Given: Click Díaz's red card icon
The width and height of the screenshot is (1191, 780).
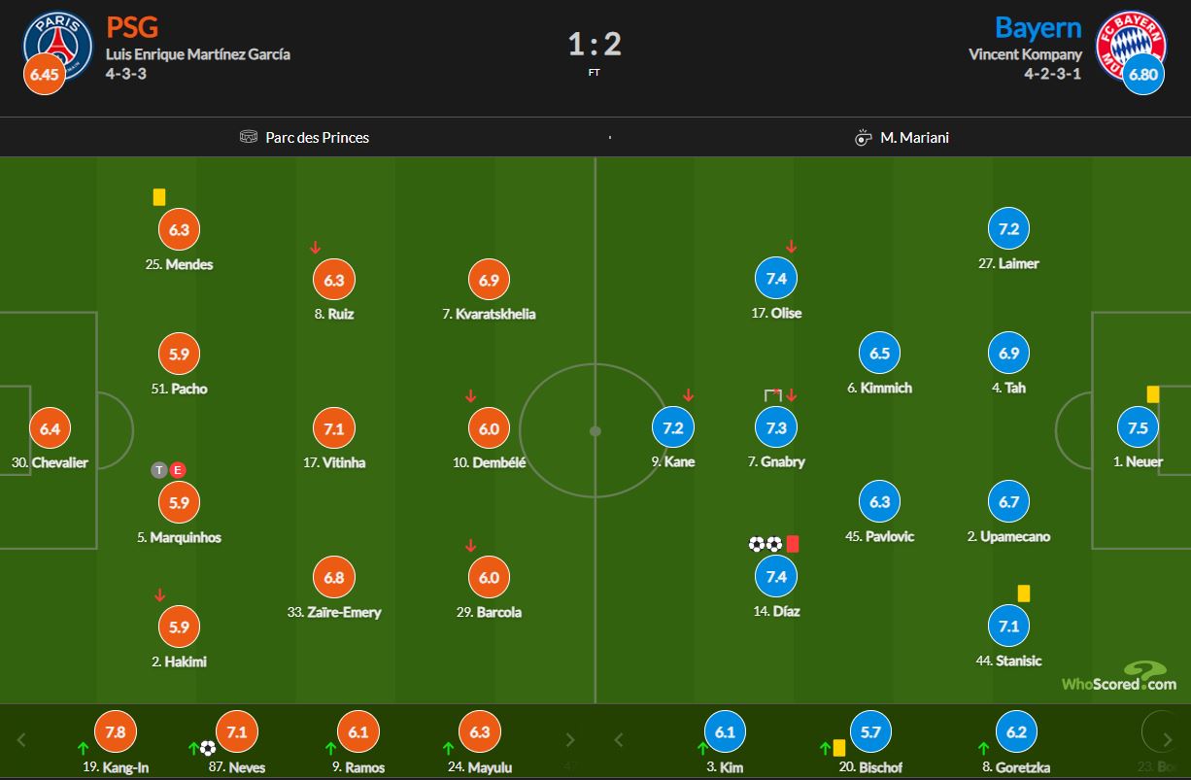Looking at the screenshot, I should [x=793, y=544].
